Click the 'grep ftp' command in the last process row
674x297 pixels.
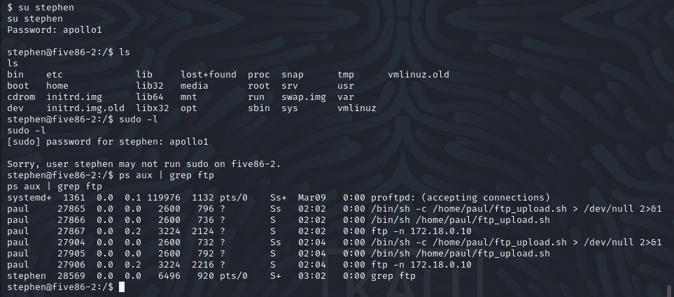coord(393,275)
